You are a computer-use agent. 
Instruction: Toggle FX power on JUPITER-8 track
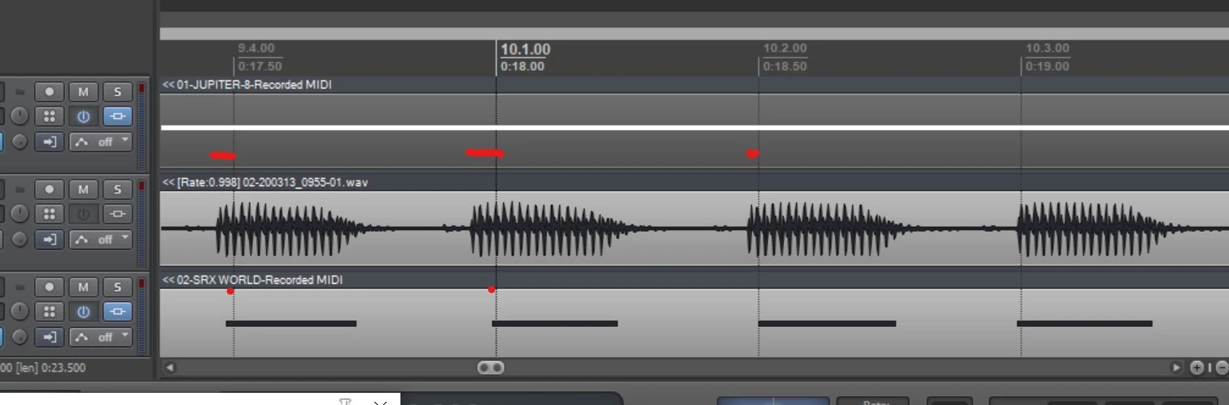82,116
